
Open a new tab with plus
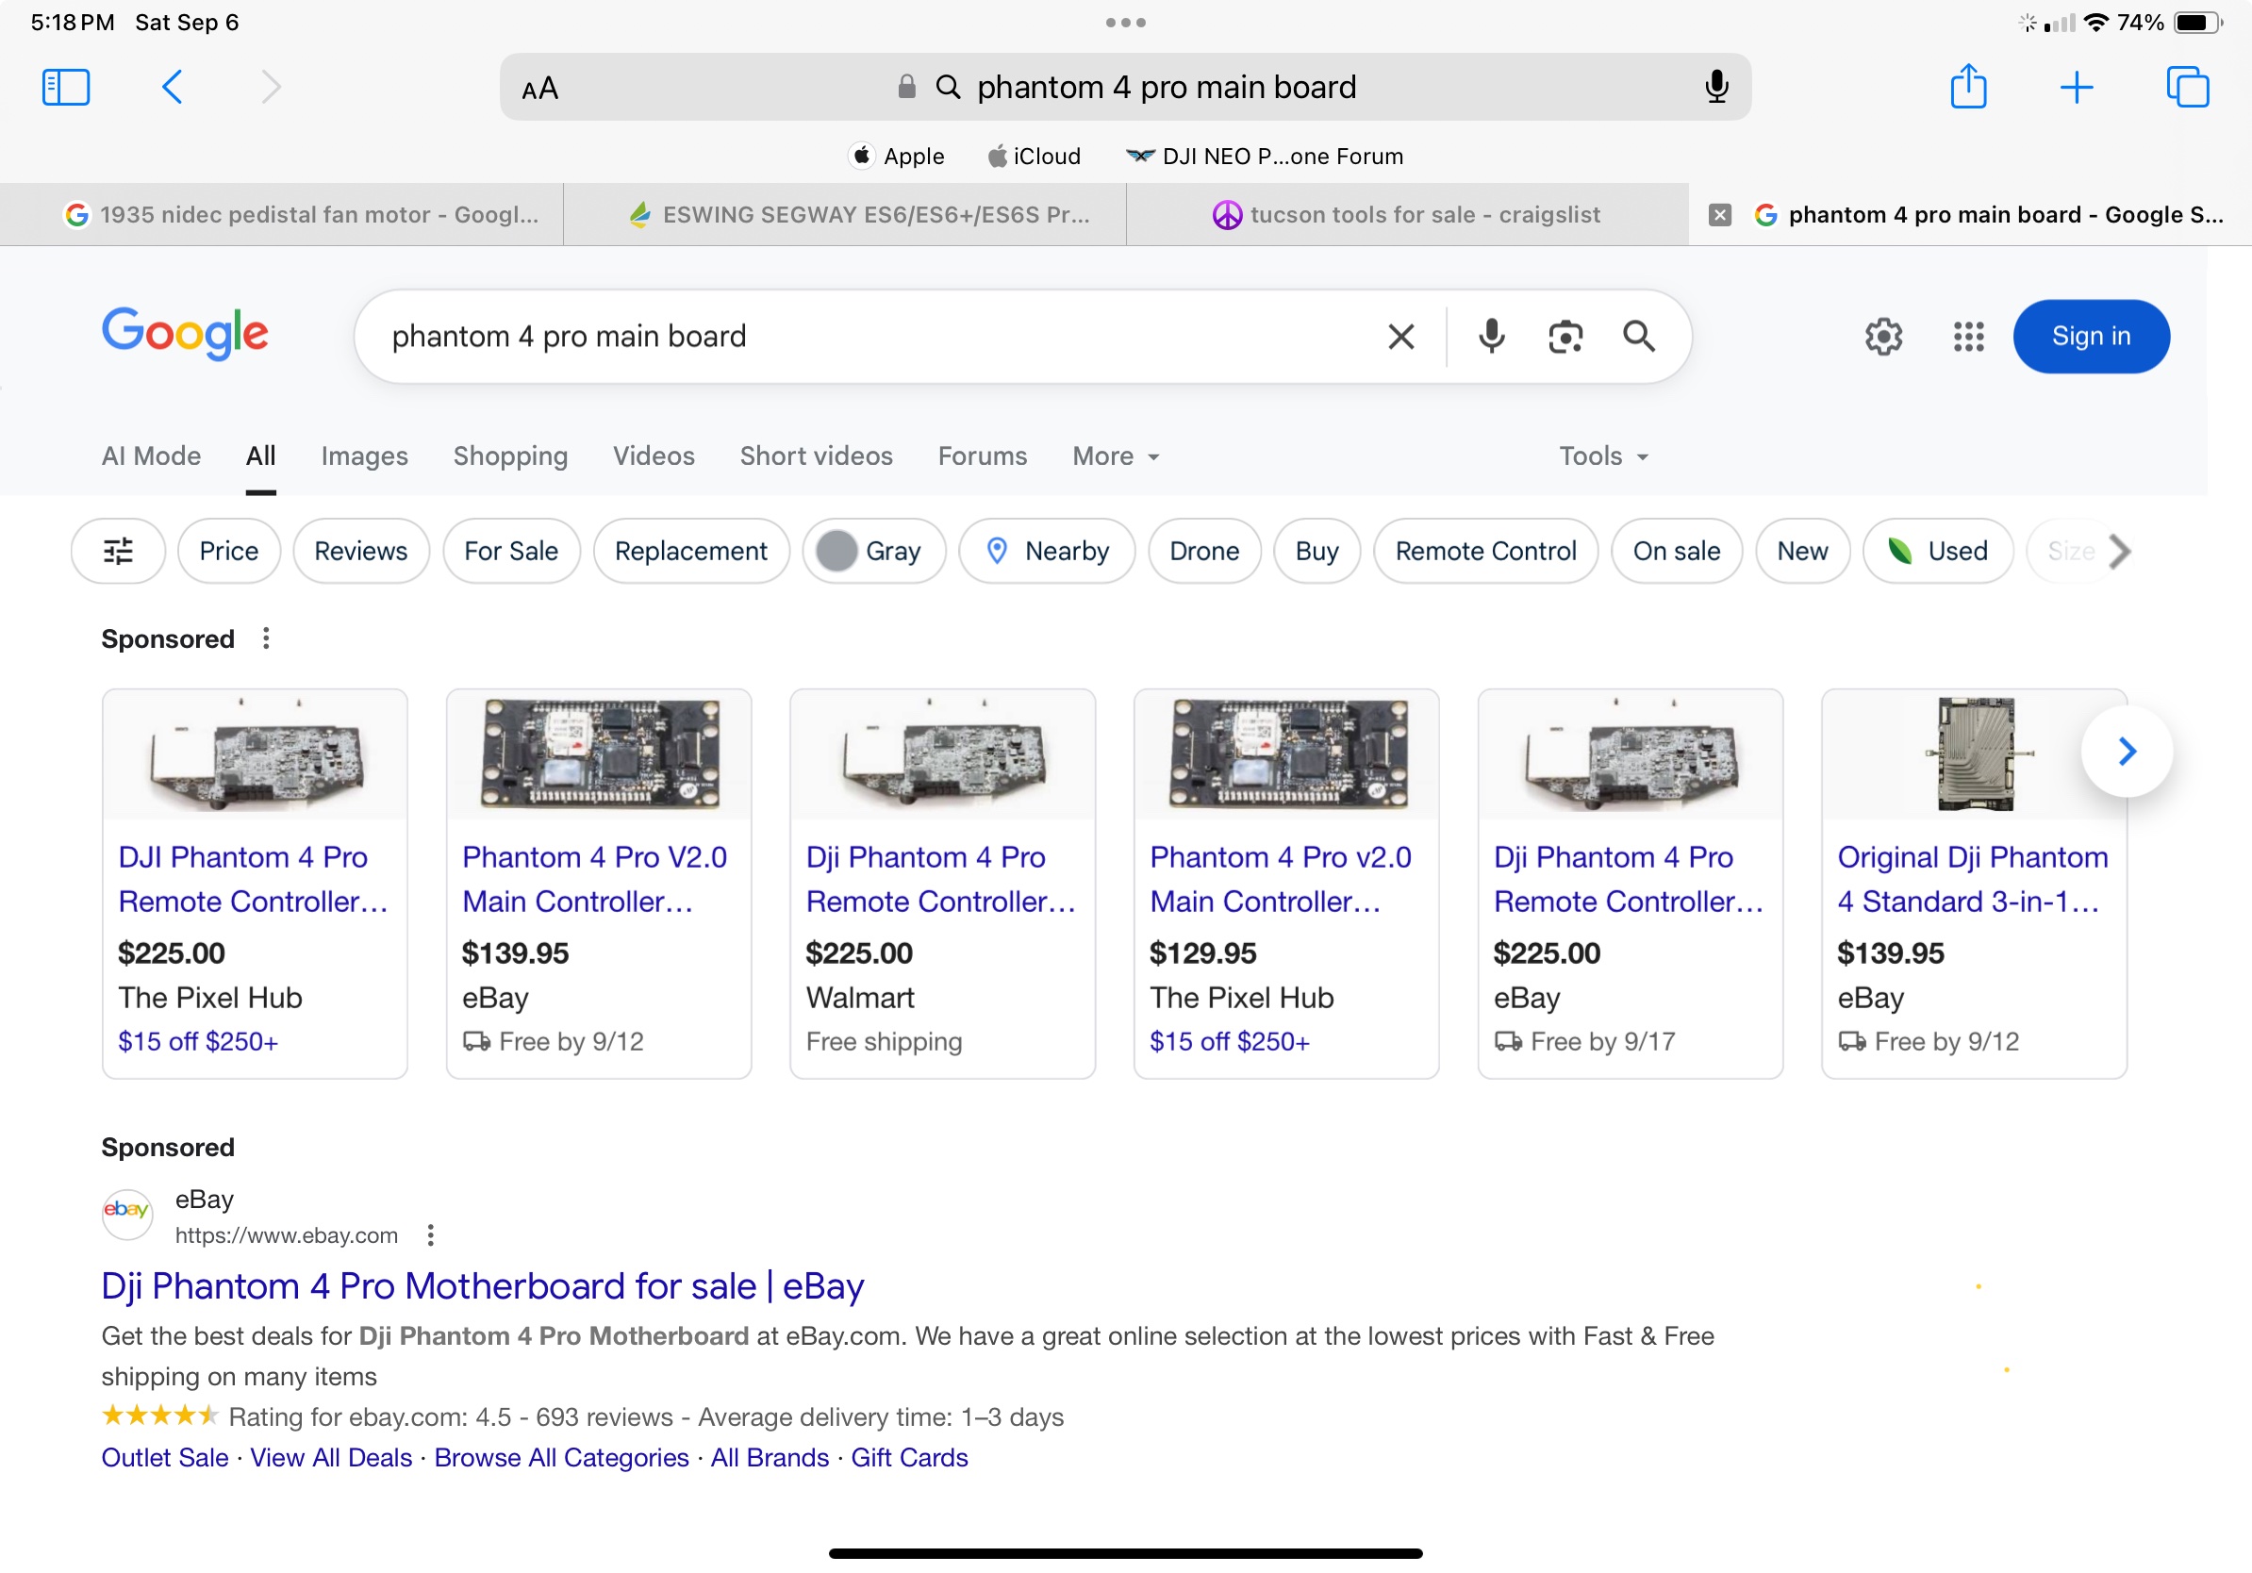(x=2076, y=88)
